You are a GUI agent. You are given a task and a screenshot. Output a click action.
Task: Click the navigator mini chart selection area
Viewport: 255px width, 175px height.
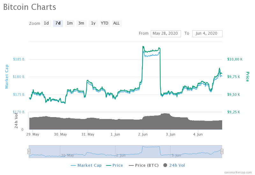point(125,151)
